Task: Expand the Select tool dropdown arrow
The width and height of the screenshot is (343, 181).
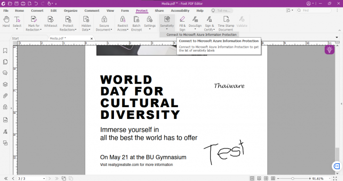Action: [x=17, y=29]
